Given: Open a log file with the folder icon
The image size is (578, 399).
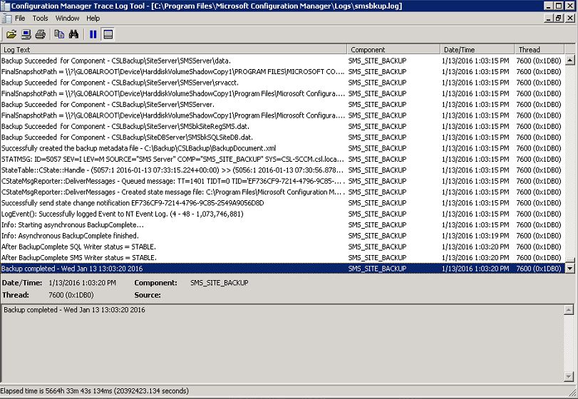Looking at the screenshot, I should (x=11, y=34).
